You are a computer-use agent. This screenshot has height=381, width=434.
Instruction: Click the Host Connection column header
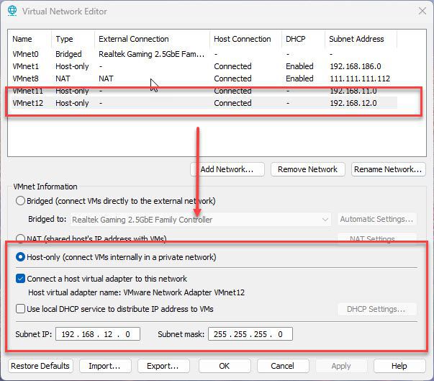pyautogui.click(x=245, y=39)
